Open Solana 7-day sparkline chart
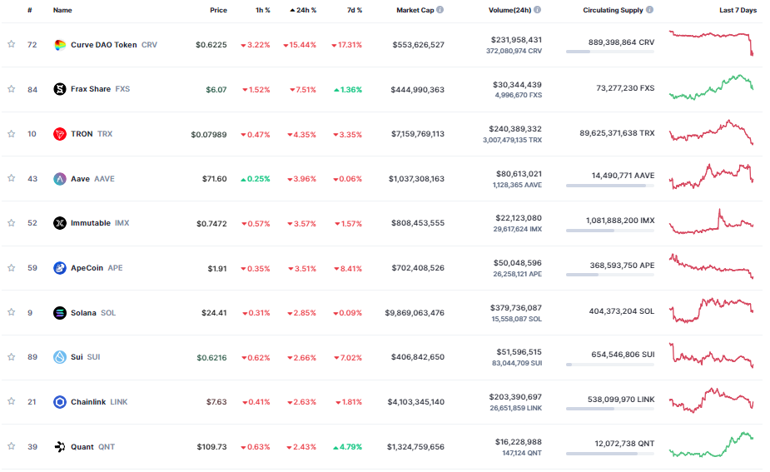 711,310
